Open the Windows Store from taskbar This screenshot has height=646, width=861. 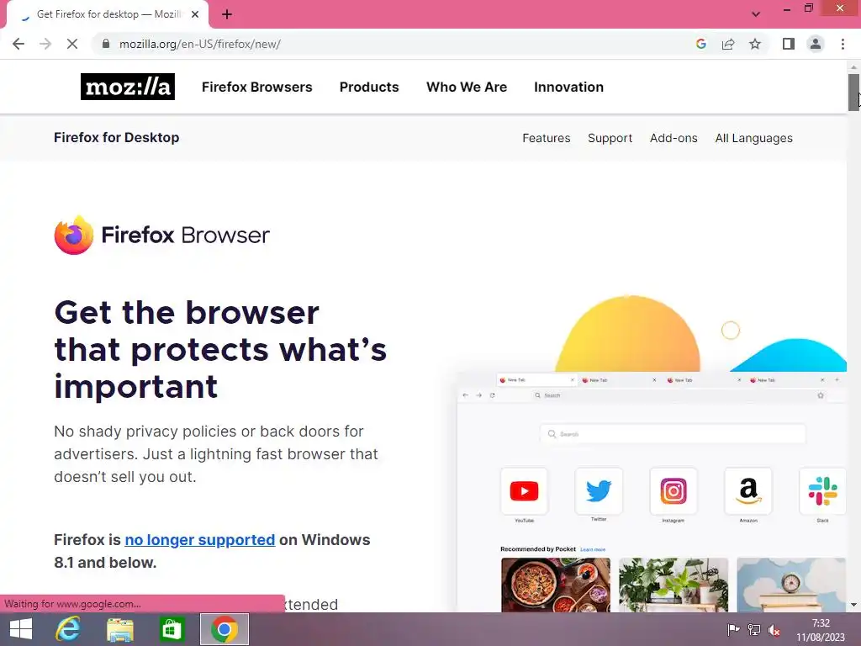172,629
